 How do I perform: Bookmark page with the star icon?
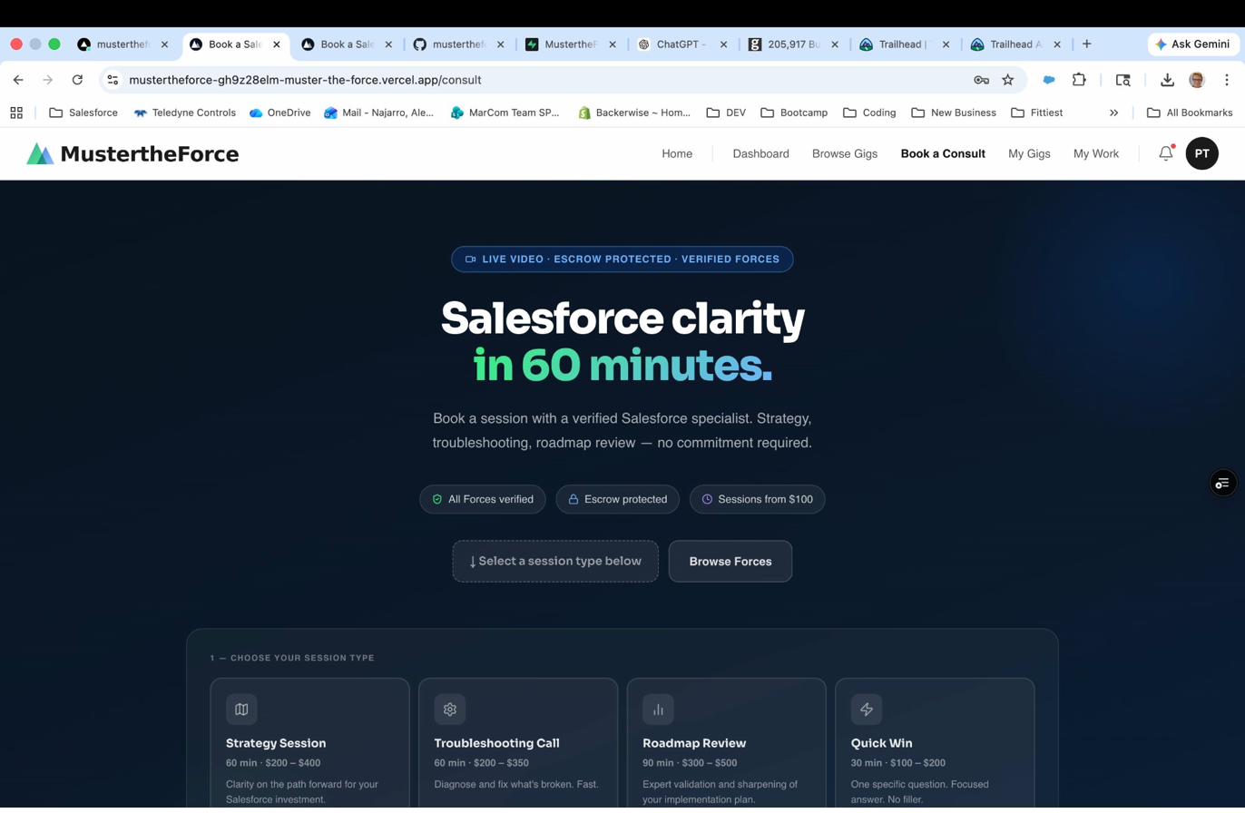(1007, 80)
